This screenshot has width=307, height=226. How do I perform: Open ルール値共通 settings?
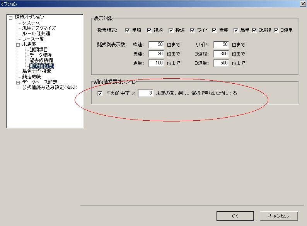coord(36,34)
